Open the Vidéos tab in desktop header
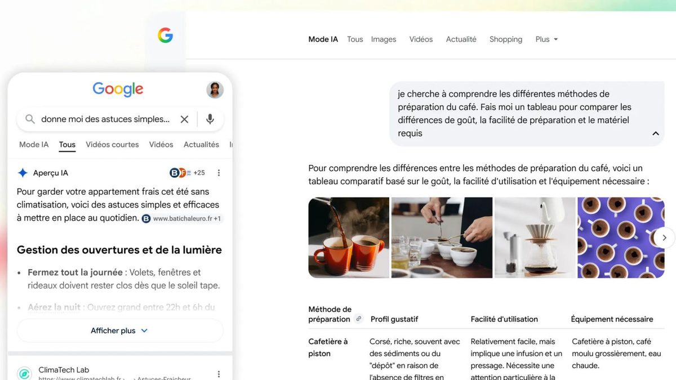 click(x=421, y=39)
